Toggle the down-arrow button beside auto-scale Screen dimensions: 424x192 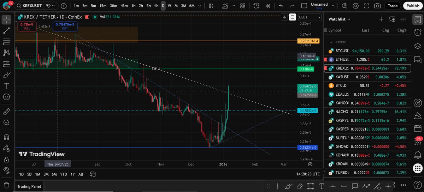pos(284,17)
